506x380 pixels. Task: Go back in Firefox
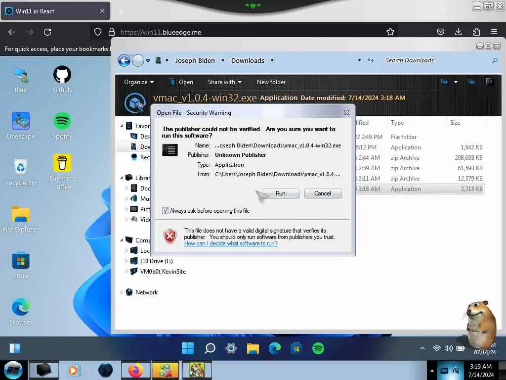[x=12, y=32]
